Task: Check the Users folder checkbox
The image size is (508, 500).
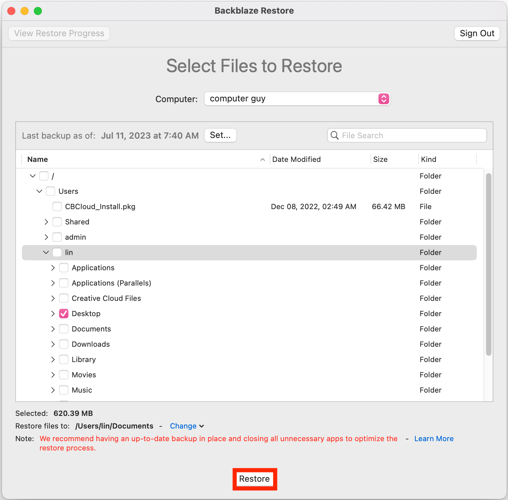Action: [x=50, y=191]
